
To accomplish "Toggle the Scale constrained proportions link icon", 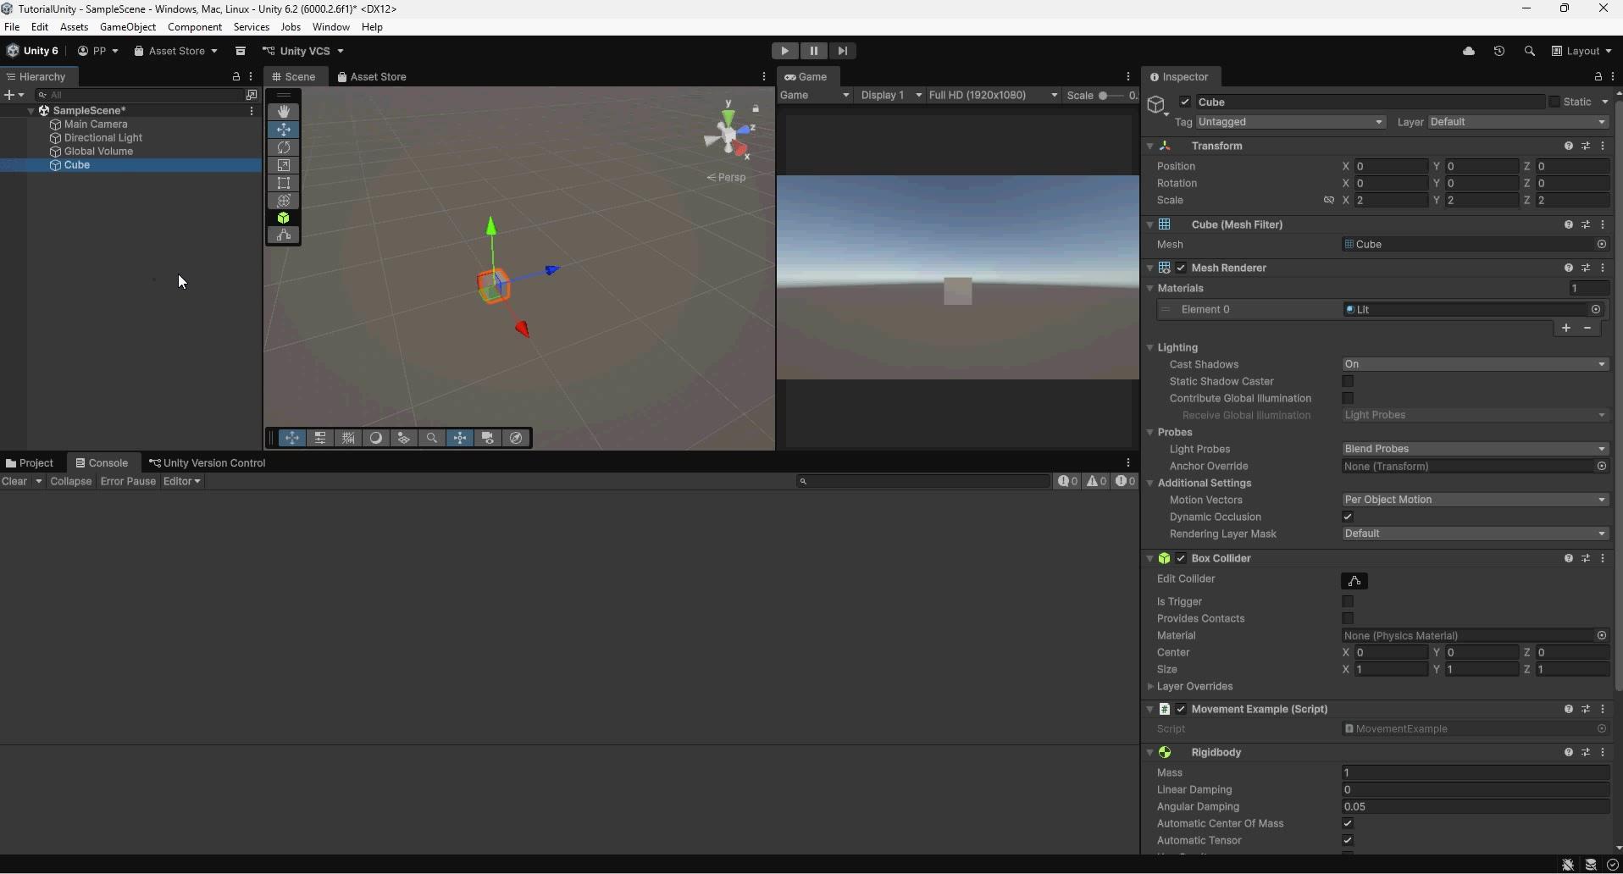I will click(1329, 201).
